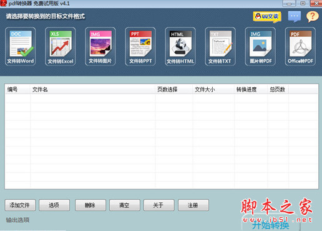The height and width of the screenshot is (231, 322).
Task: Close the pdf转换器 window
Action: (x=316, y=3)
